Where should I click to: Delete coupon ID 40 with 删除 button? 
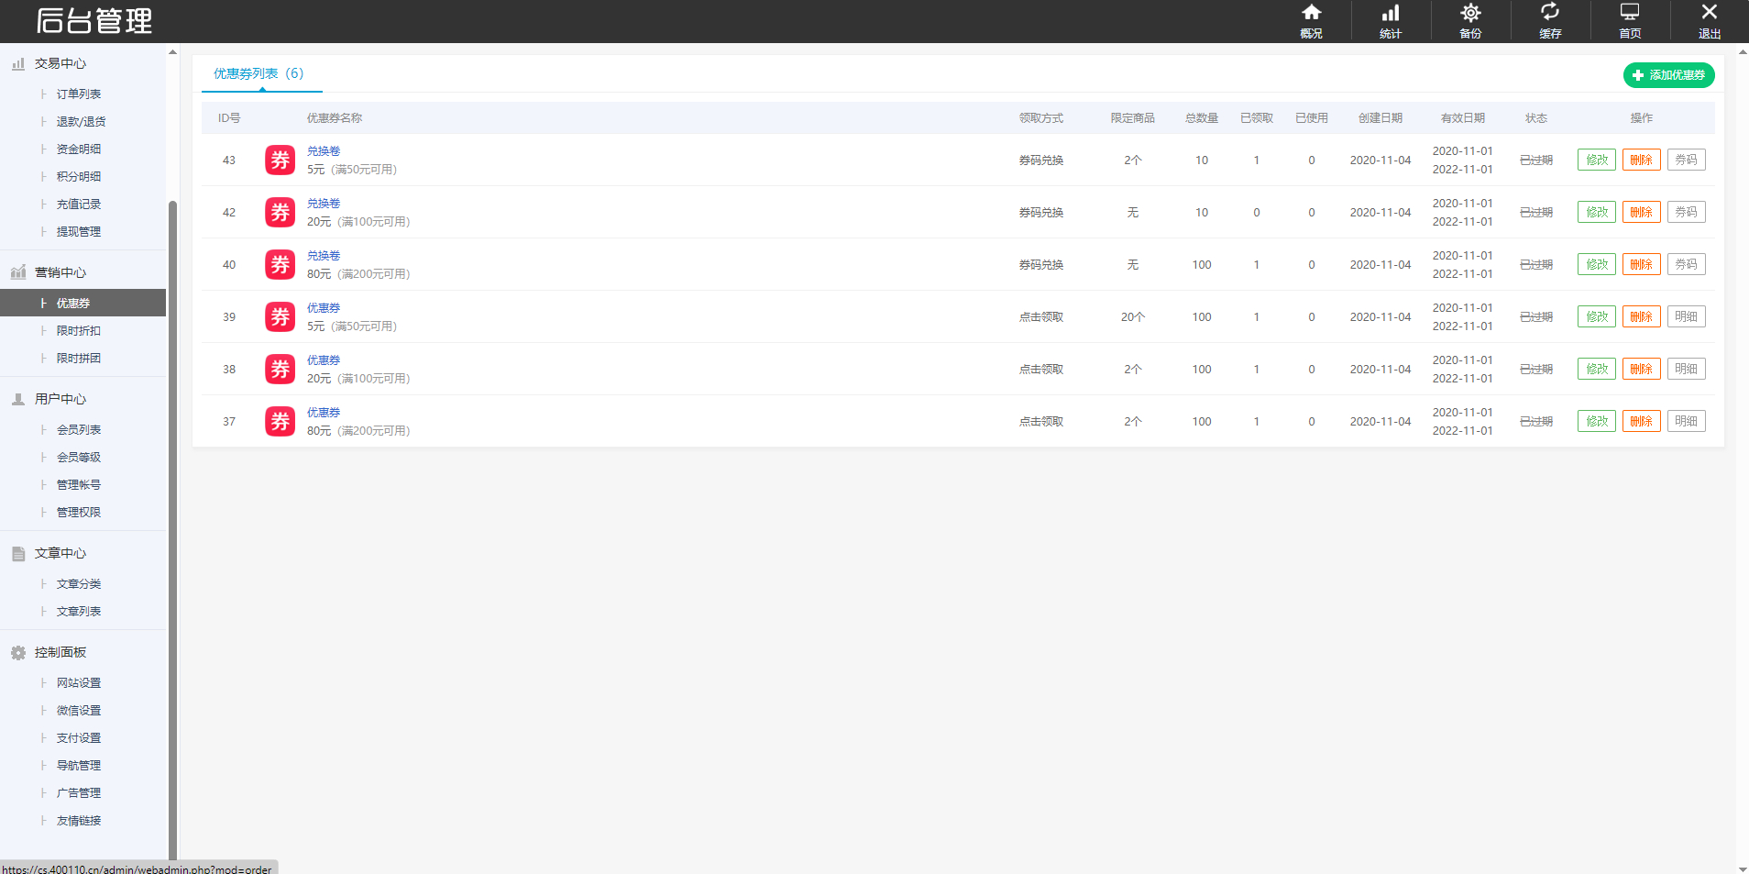[1641, 264]
